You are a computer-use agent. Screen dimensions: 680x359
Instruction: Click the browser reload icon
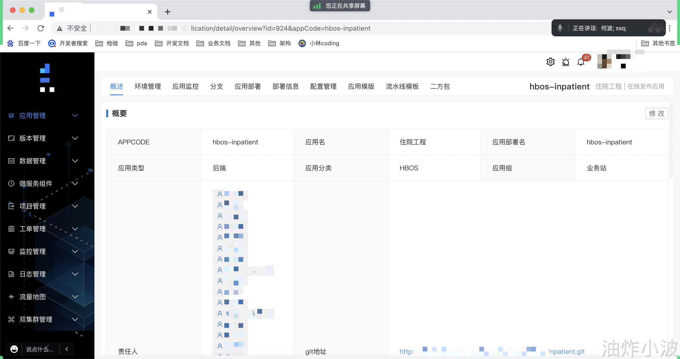[41, 28]
